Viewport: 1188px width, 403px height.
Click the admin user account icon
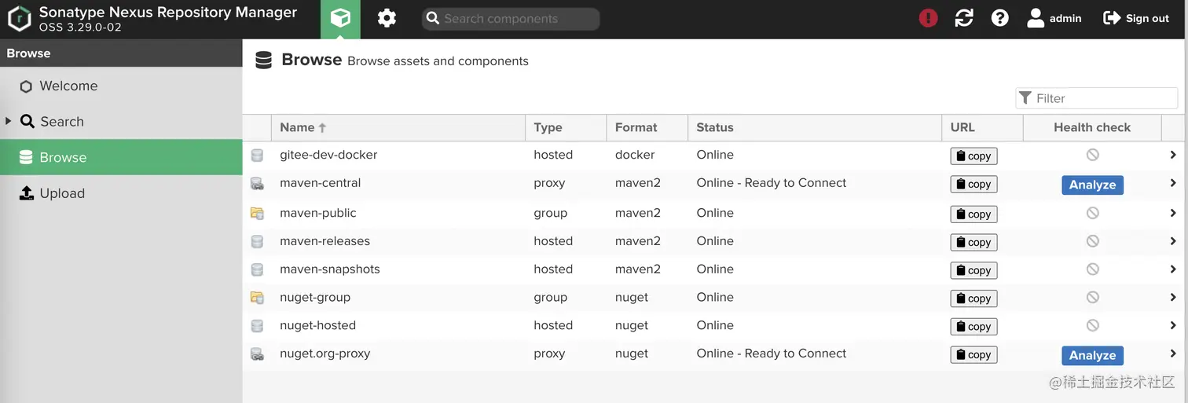1036,18
